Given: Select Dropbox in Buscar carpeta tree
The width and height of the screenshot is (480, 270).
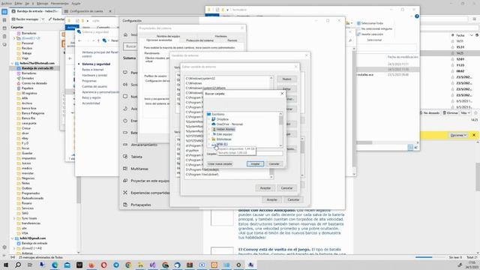Looking at the screenshot, I should pos(222,119).
